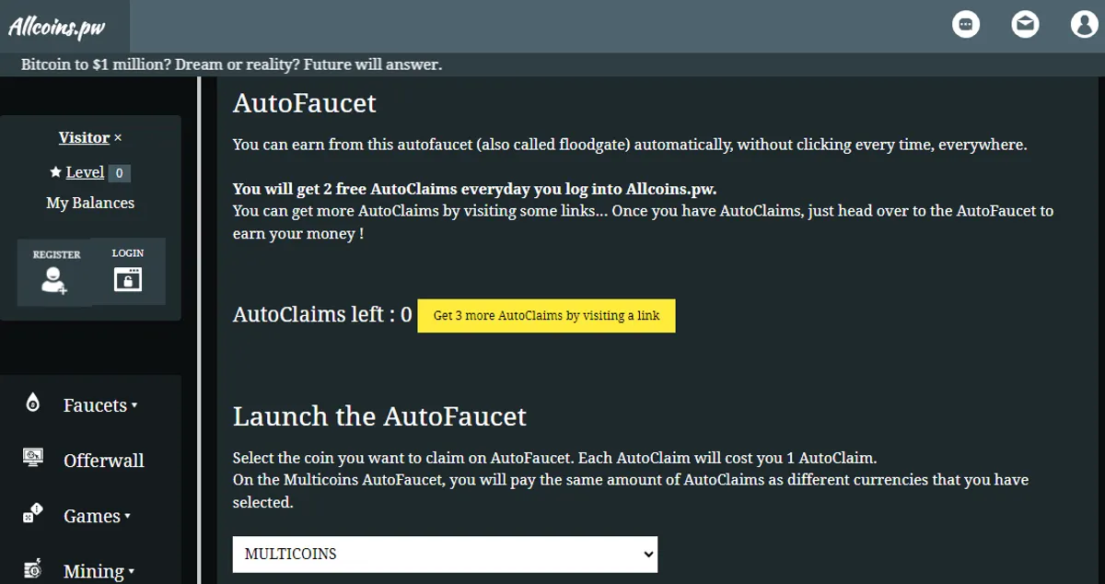This screenshot has width=1105, height=584.
Task: Click the Launch the AutoFaucet heading
Action: pyautogui.click(x=379, y=416)
